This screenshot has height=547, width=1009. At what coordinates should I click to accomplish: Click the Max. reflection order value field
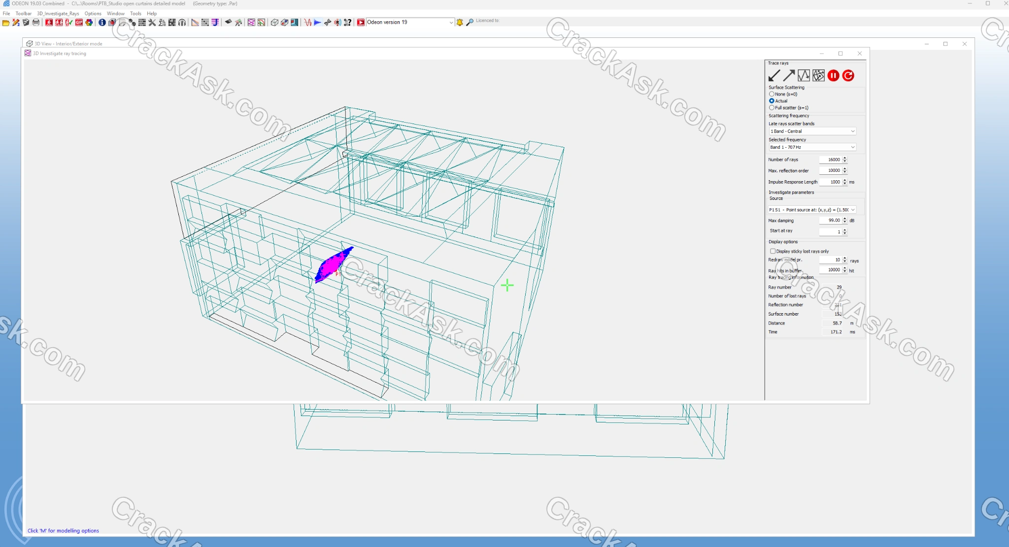coord(831,170)
